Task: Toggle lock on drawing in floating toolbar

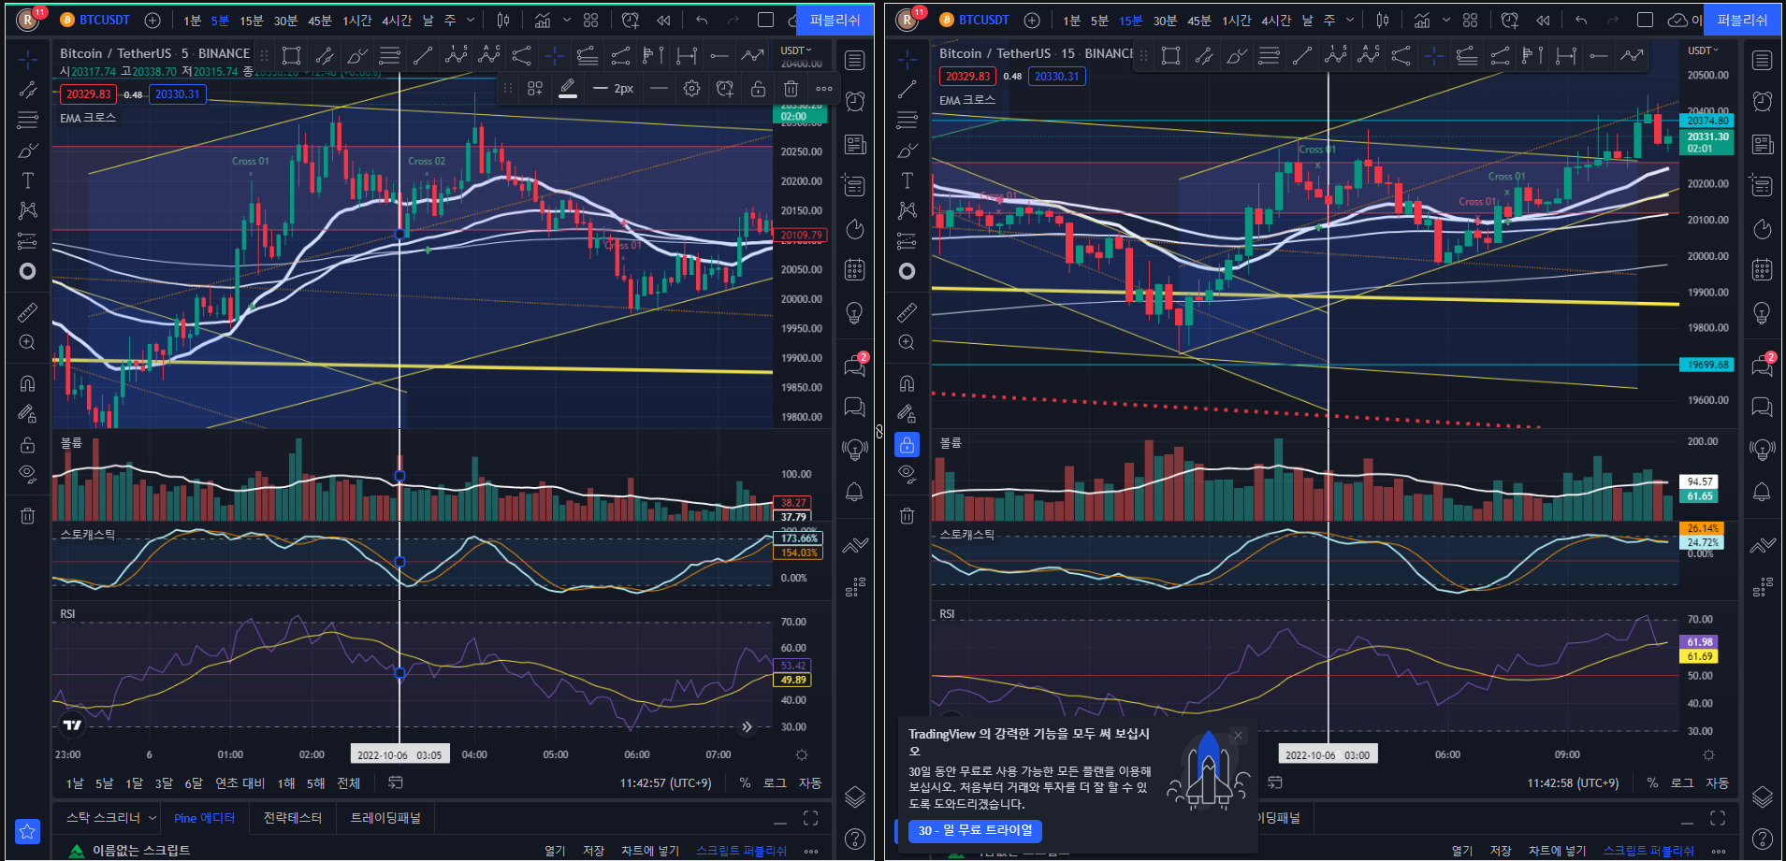Action: (758, 89)
